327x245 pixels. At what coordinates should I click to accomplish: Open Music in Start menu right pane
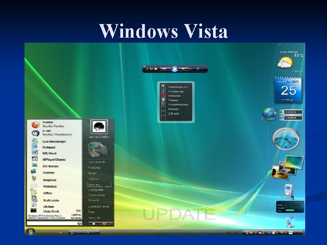[x=92, y=173]
